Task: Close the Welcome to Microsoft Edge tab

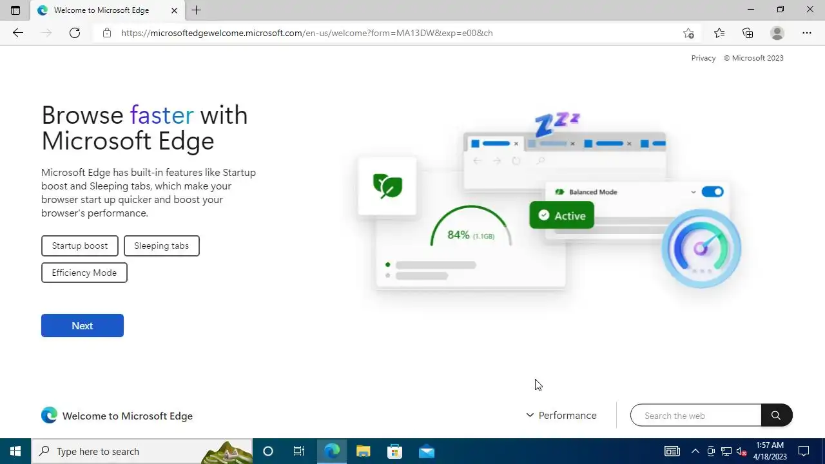Action: tap(174, 10)
